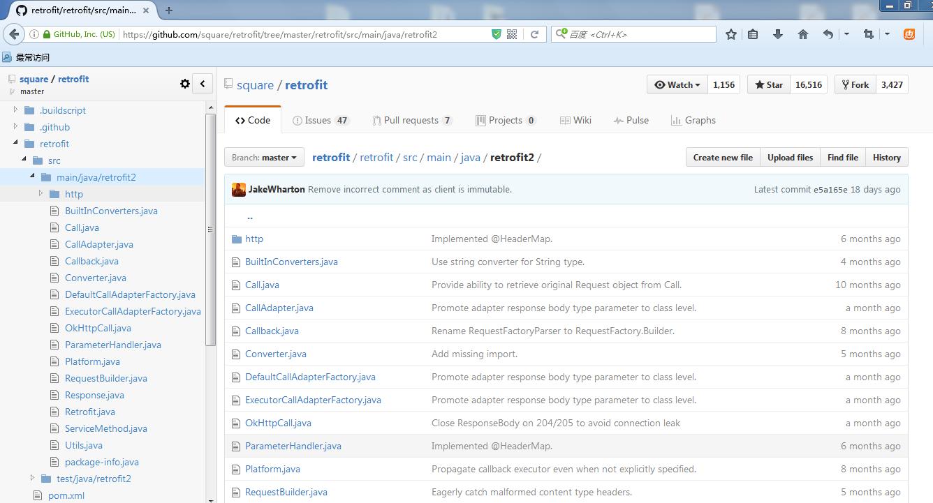The width and height of the screenshot is (933, 503).
Task: Click the reading list icon beside the bookmark star
Action: 753,34
